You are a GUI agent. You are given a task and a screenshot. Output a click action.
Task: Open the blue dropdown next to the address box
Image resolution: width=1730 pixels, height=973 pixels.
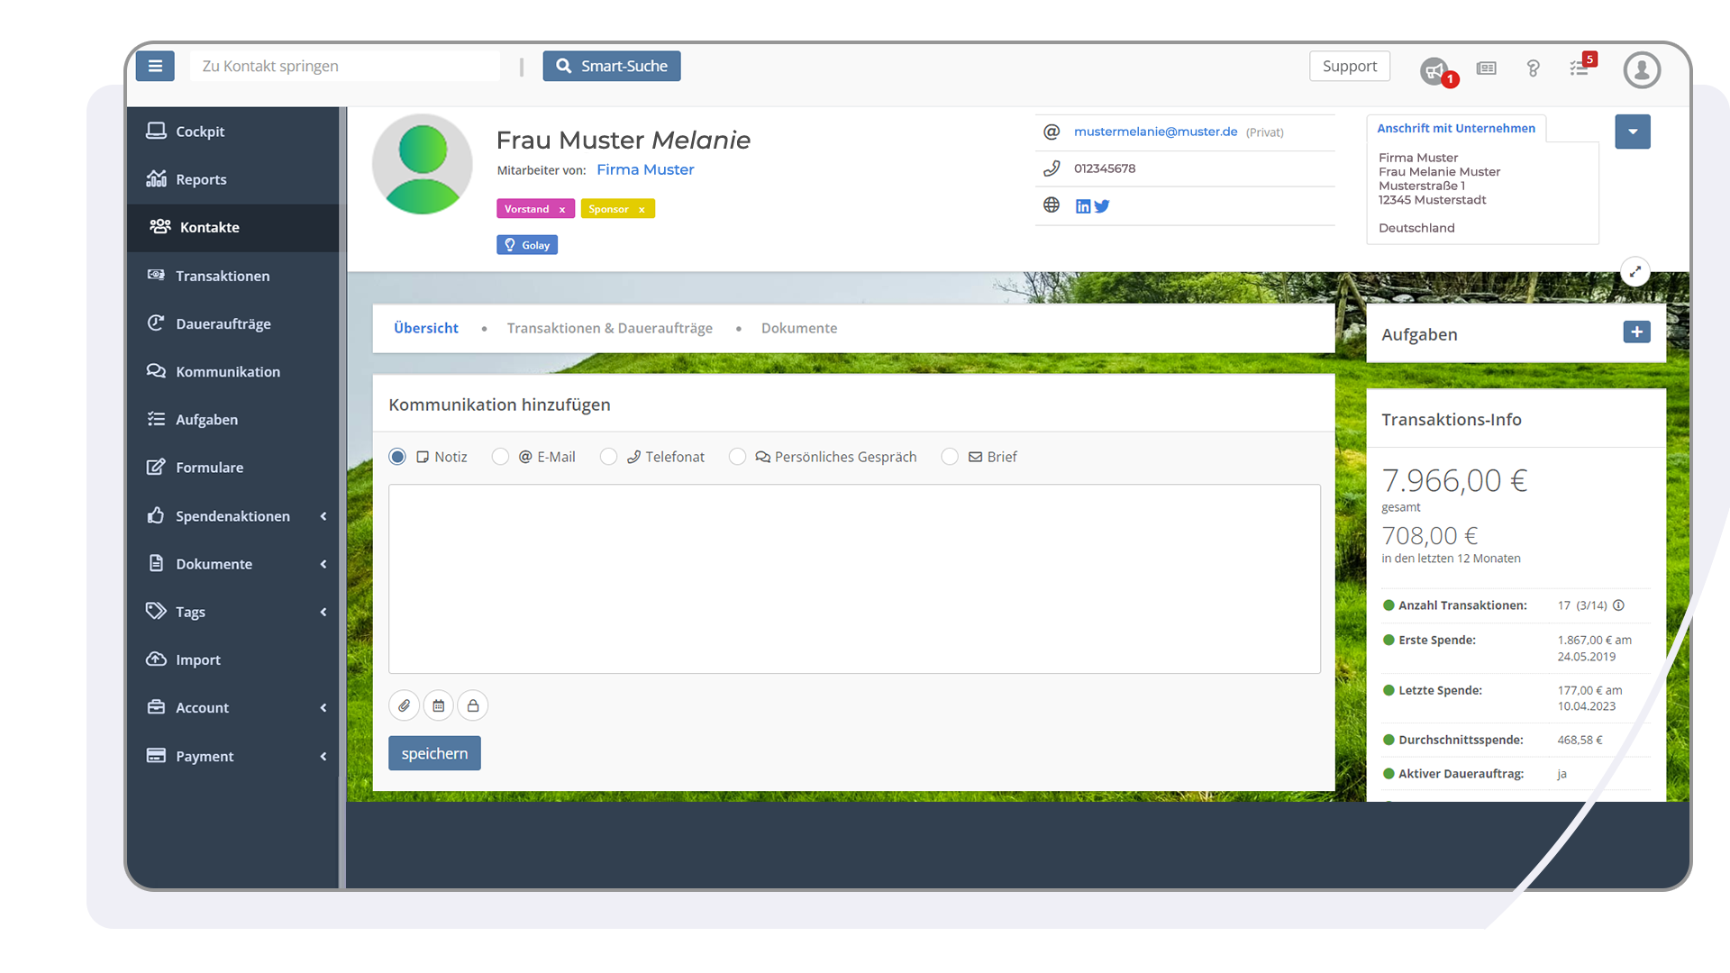pyautogui.click(x=1632, y=132)
